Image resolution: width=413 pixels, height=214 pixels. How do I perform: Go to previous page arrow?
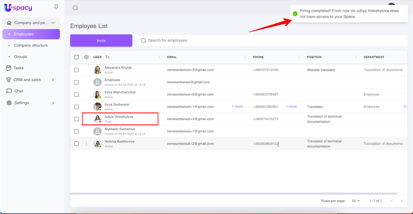392,201
